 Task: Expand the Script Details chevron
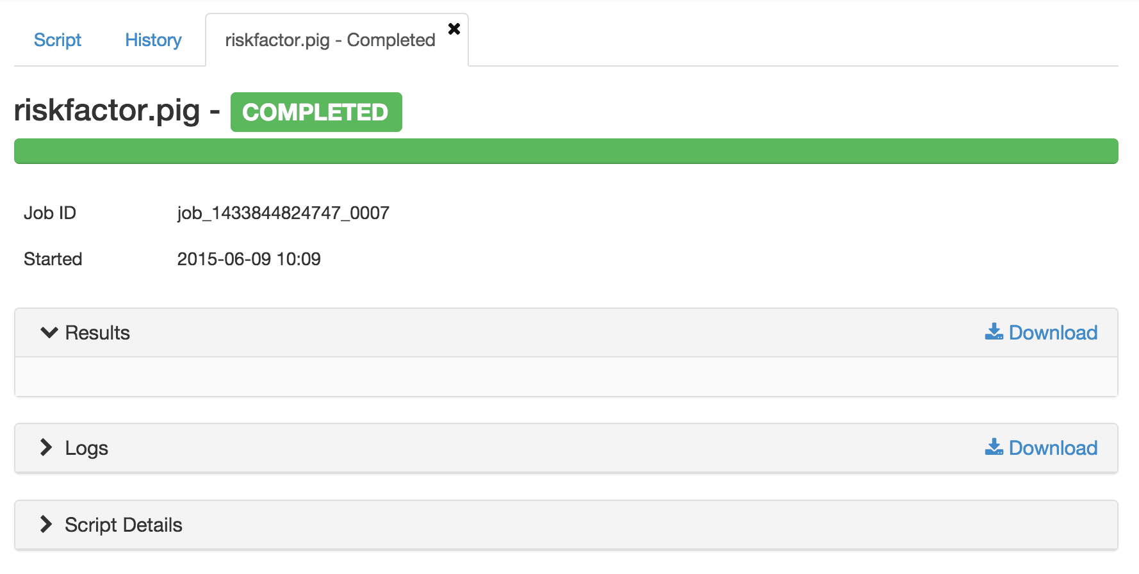click(x=46, y=524)
